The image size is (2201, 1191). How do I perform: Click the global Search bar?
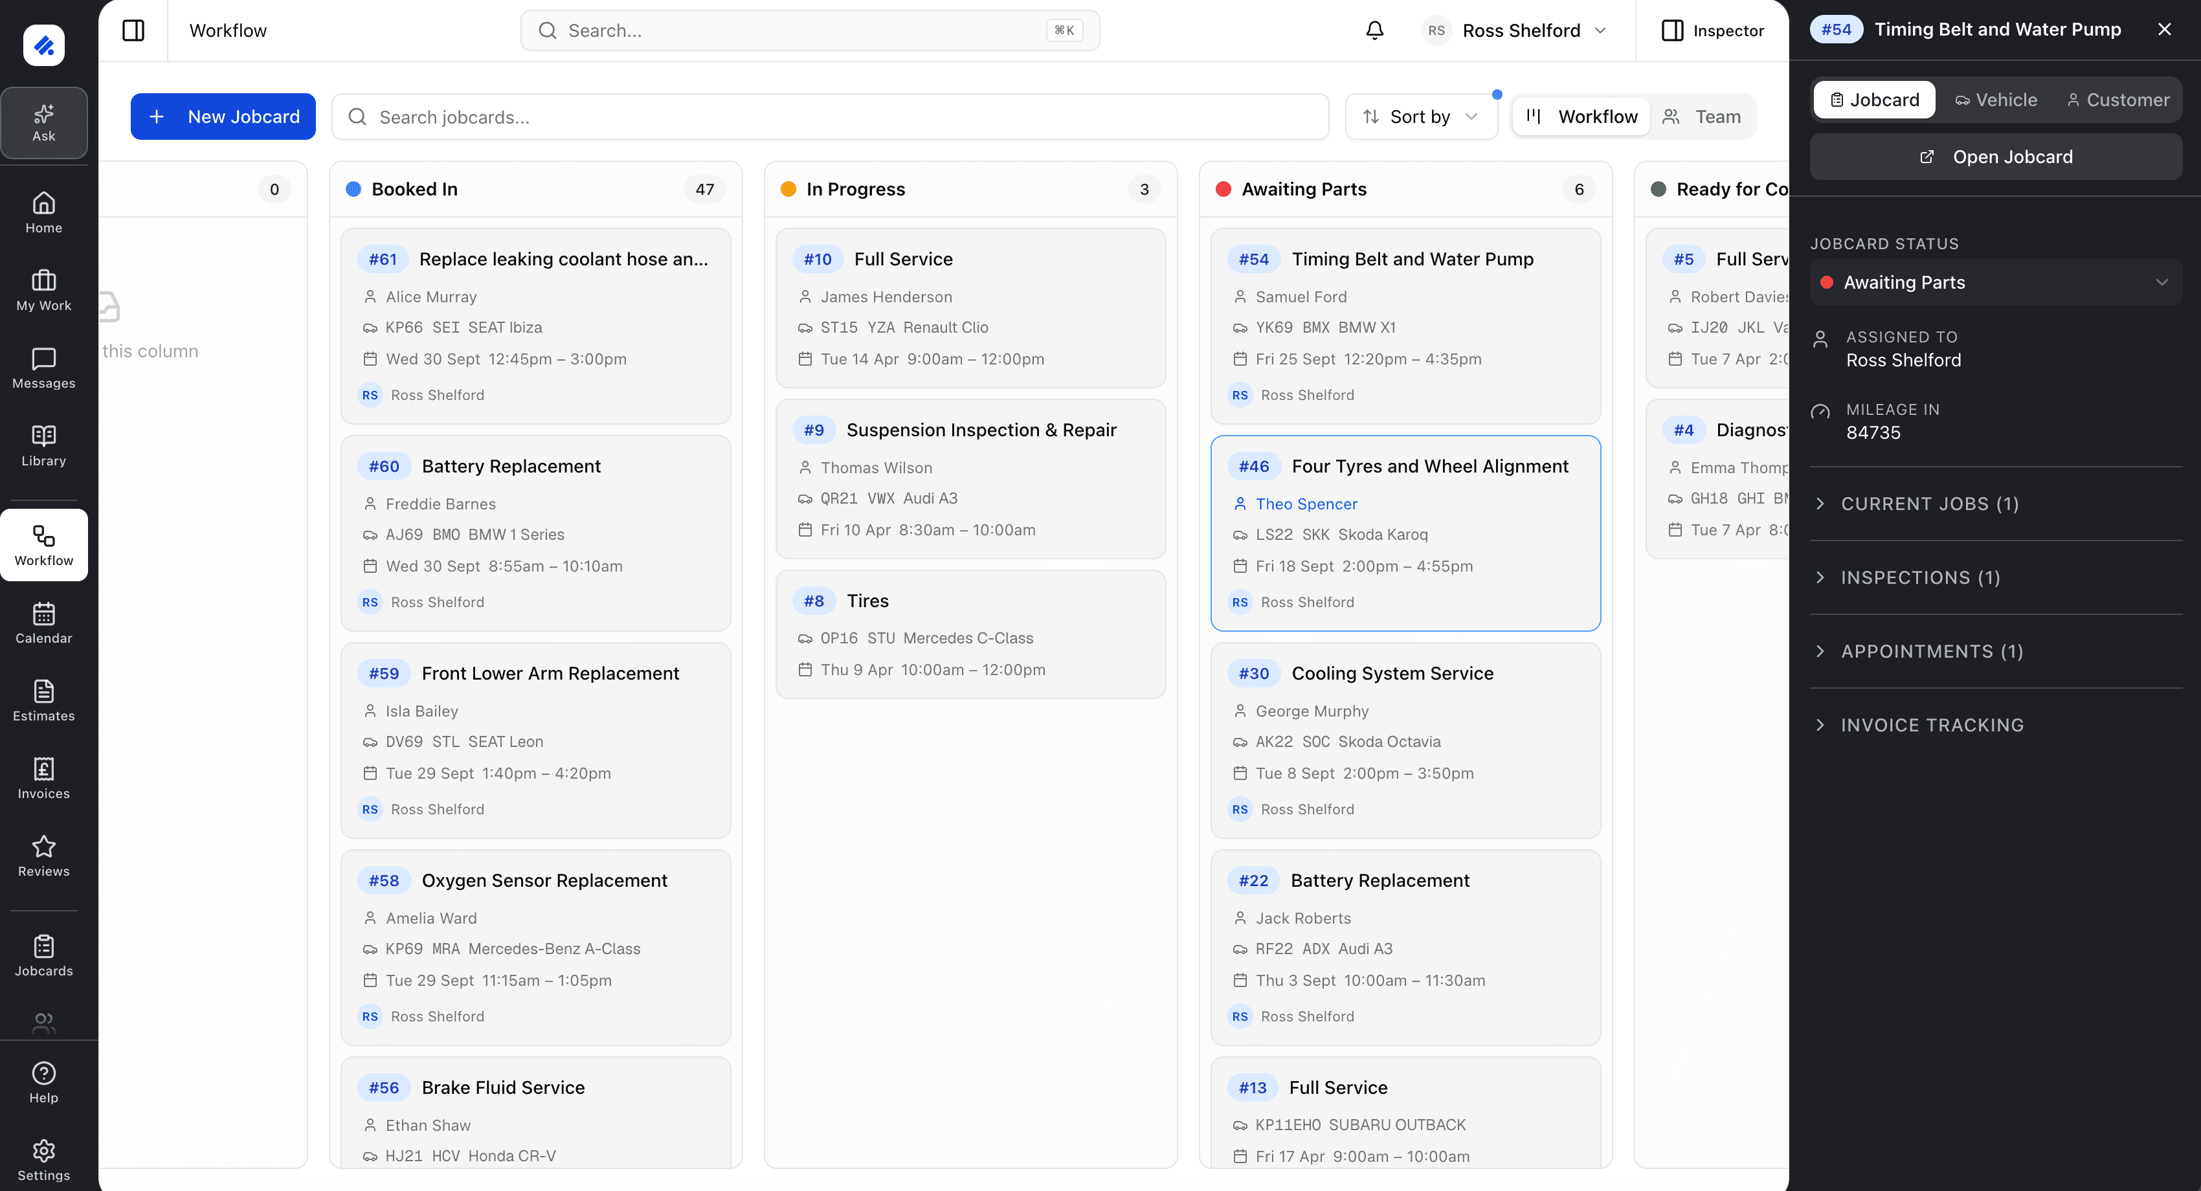tap(810, 31)
